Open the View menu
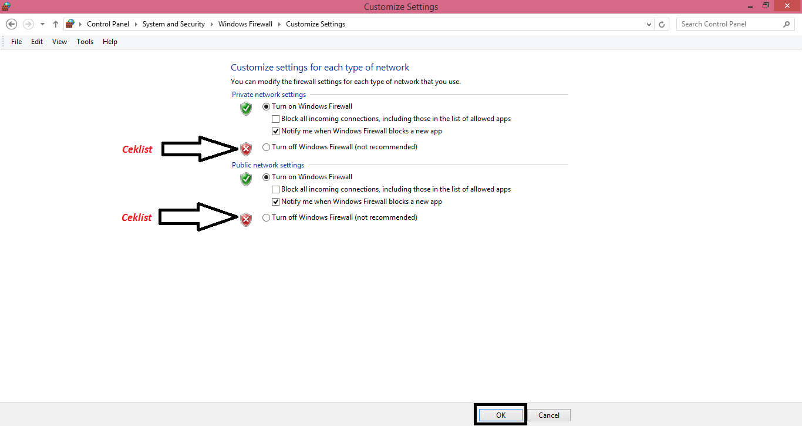Image resolution: width=802 pixels, height=426 pixels. [x=59, y=41]
